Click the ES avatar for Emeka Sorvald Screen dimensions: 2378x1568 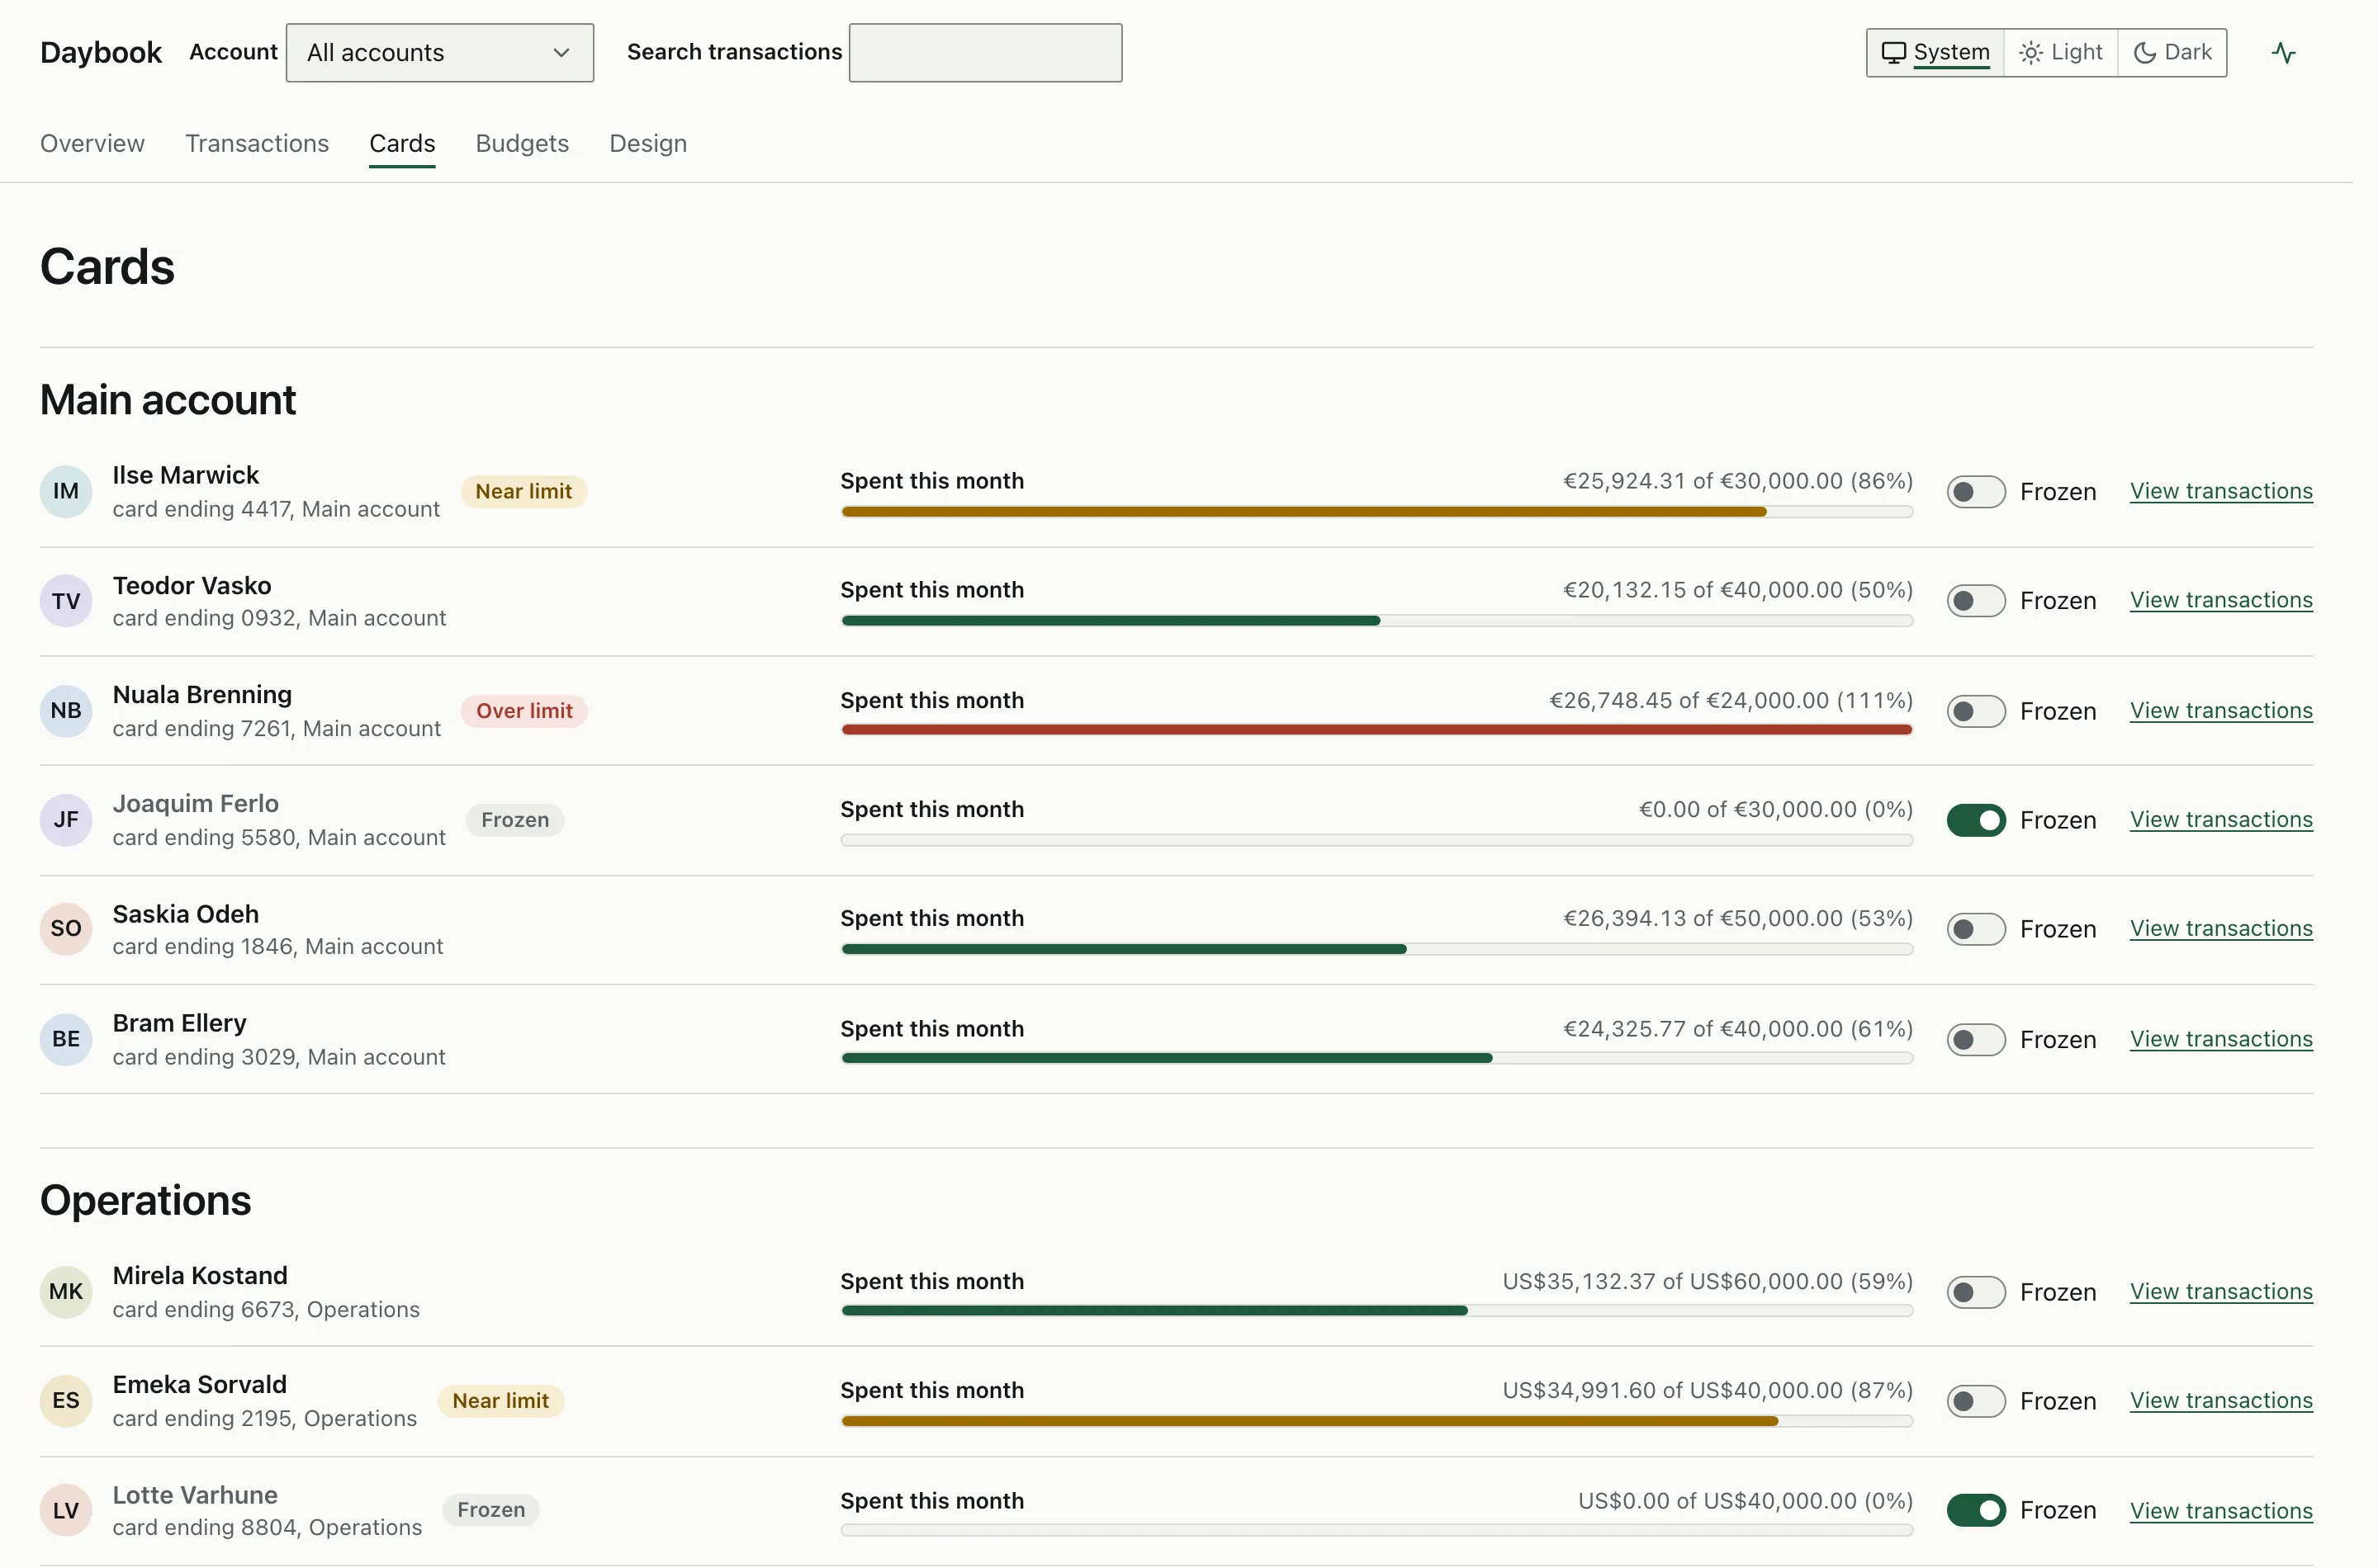(x=66, y=1401)
